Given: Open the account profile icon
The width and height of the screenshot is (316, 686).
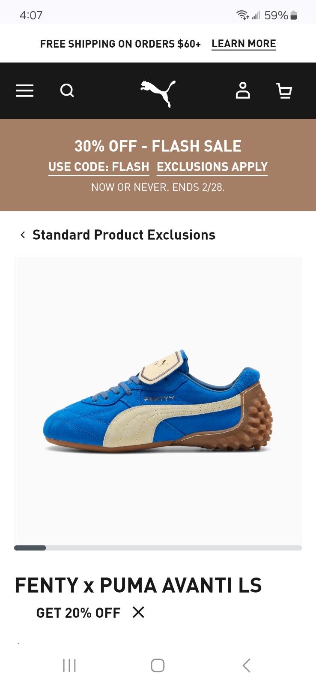Looking at the screenshot, I should click(x=243, y=90).
